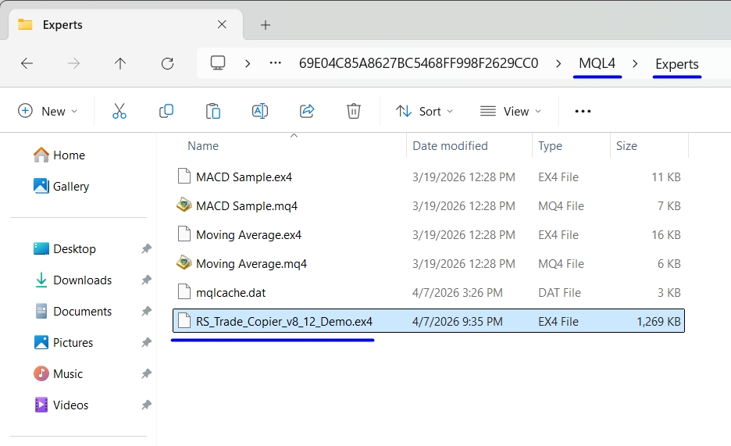Share the selected file via toolbar icon
The width and height of the screenshot is (731, 446).
(307, 111)
